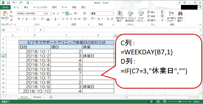Click the formula bar input field
Screen dimensions: 203x104
point(122,30)
